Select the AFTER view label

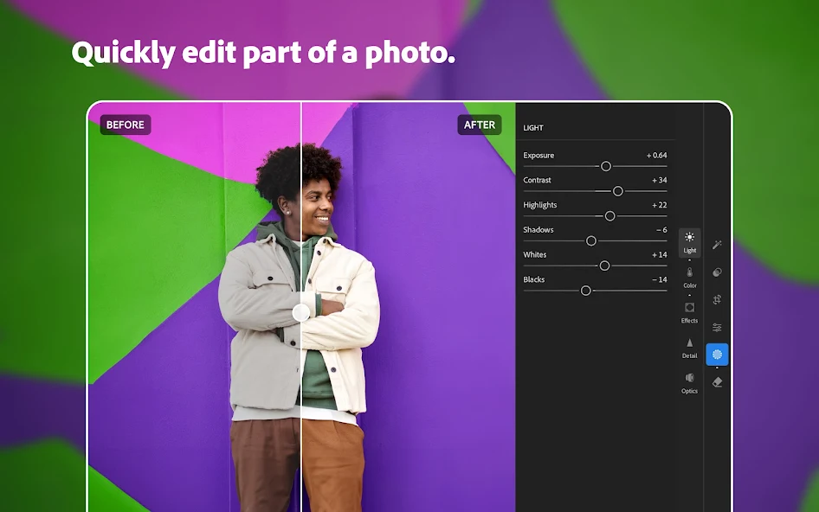tap(480, 125)
